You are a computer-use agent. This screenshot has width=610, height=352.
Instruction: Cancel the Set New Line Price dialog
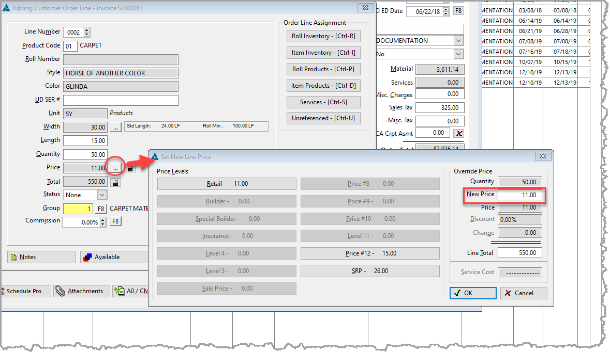pos(524,293)
